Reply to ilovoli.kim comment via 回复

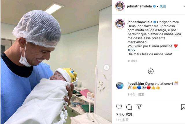pyautogui.click(x=141, y=94)
